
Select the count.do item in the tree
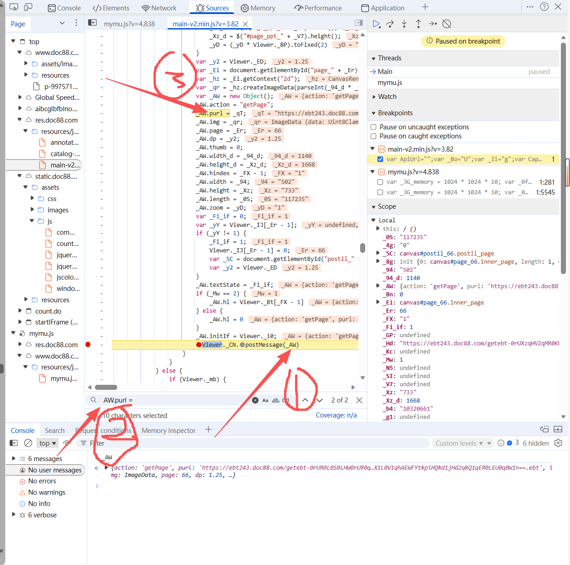click(48, 311)
